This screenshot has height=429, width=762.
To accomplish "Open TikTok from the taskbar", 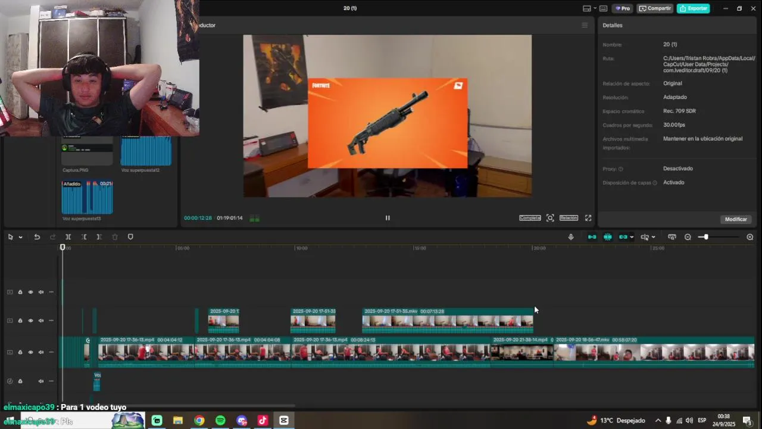I will [263, 421].
